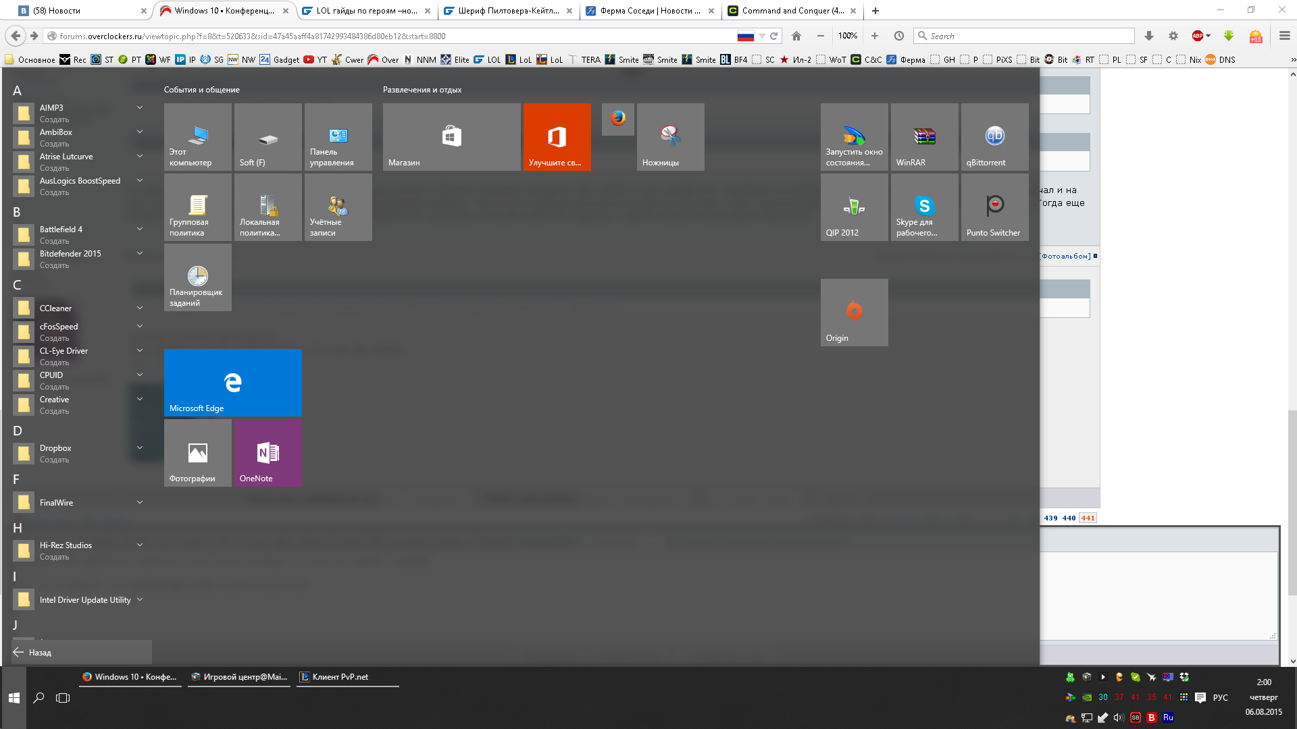The height and width of the screenshot is (729, 1297).
Task: Launch the Origin tile
Action: click(x=854, y=313)
